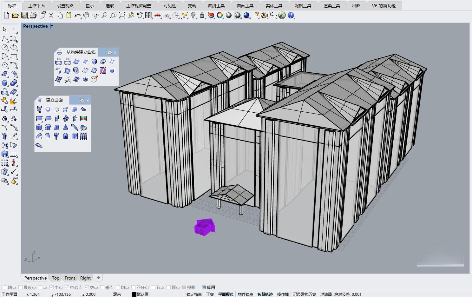The image size is (472, 297).
Task: Click the padlock Lock icon
Action: point(202,15)
